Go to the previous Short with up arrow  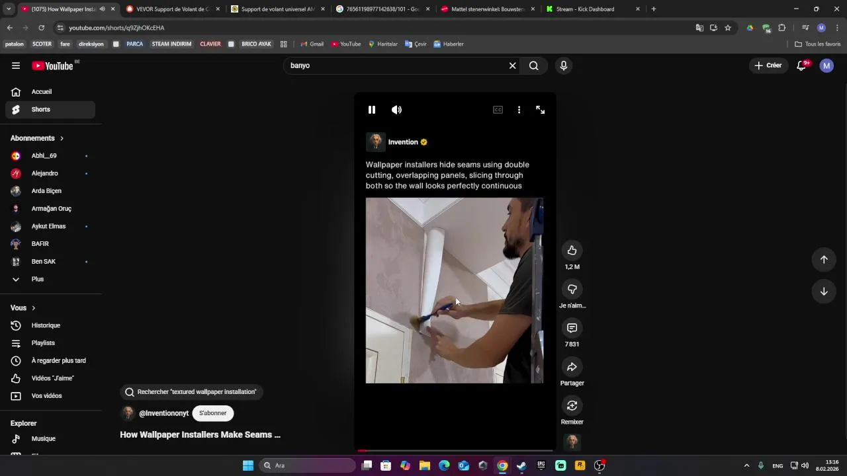[824, 259]
